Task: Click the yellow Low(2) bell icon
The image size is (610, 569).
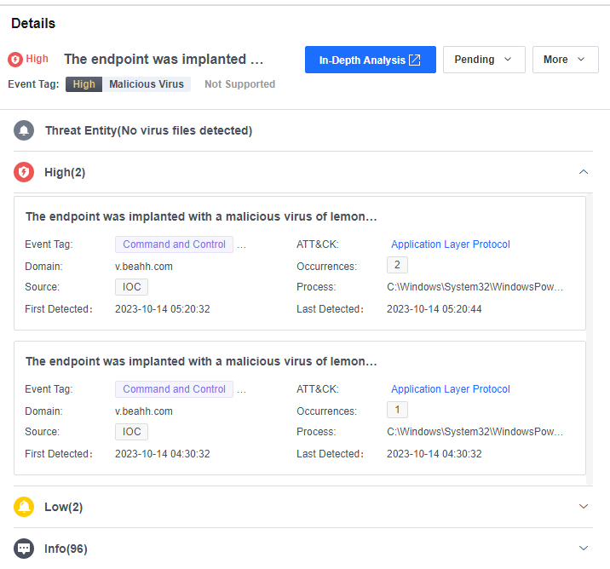Action: [x=24, y=507]
